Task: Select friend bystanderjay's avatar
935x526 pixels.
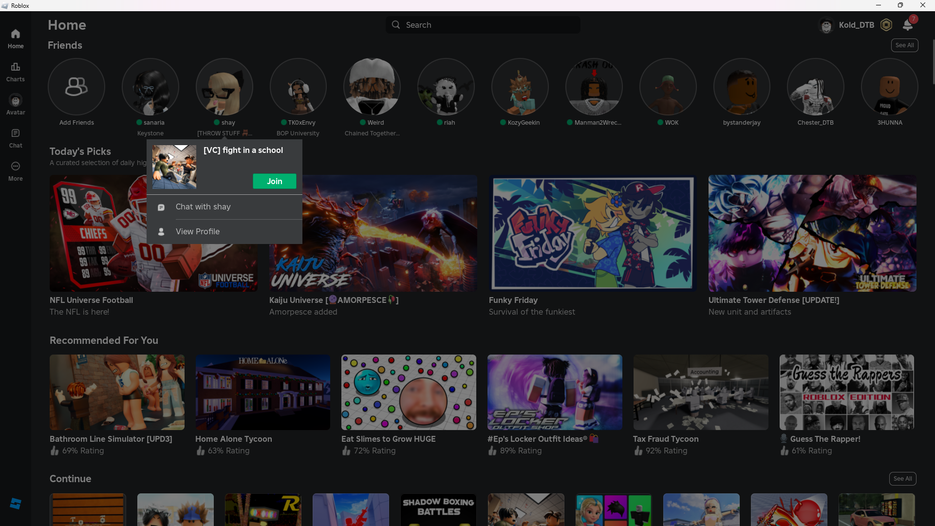Action: 742,87
